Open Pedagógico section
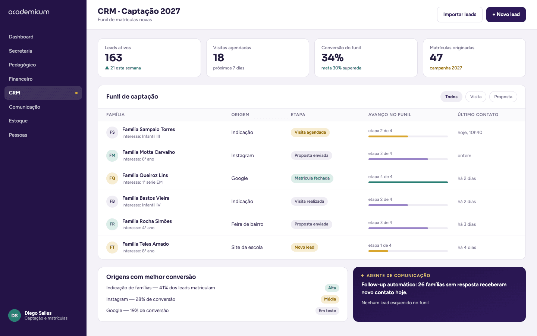The height and width of the screenshot is (336, 537). click(43, 65)
